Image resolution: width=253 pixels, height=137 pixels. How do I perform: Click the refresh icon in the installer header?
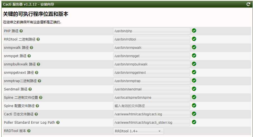pos(248,4)
